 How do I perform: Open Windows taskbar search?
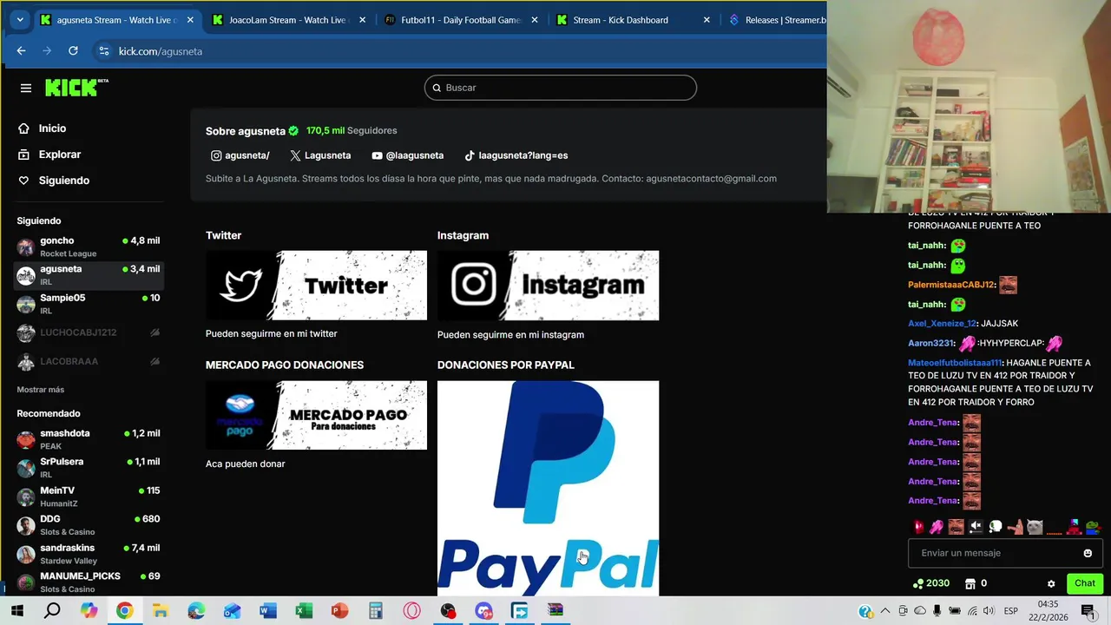pyautogui.click(x=52, y=611)
